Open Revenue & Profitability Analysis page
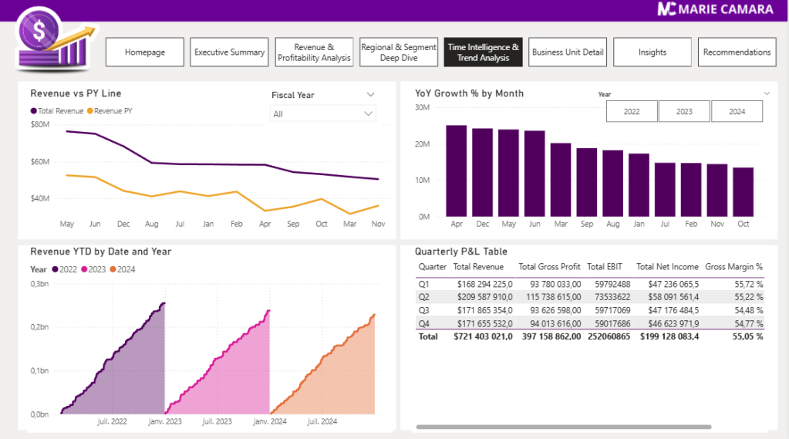The height and width of the screenshot is (439, 789). tap(314, 52)
